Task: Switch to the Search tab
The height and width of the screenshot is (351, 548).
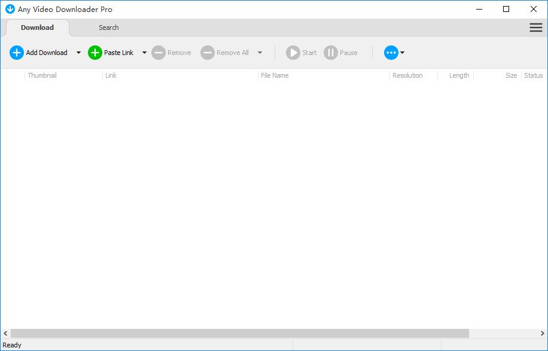Action: point(109,28)
